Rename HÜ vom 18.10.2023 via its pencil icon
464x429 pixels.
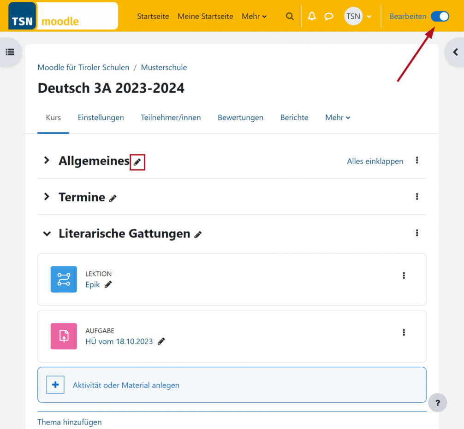tap(161, 341)
